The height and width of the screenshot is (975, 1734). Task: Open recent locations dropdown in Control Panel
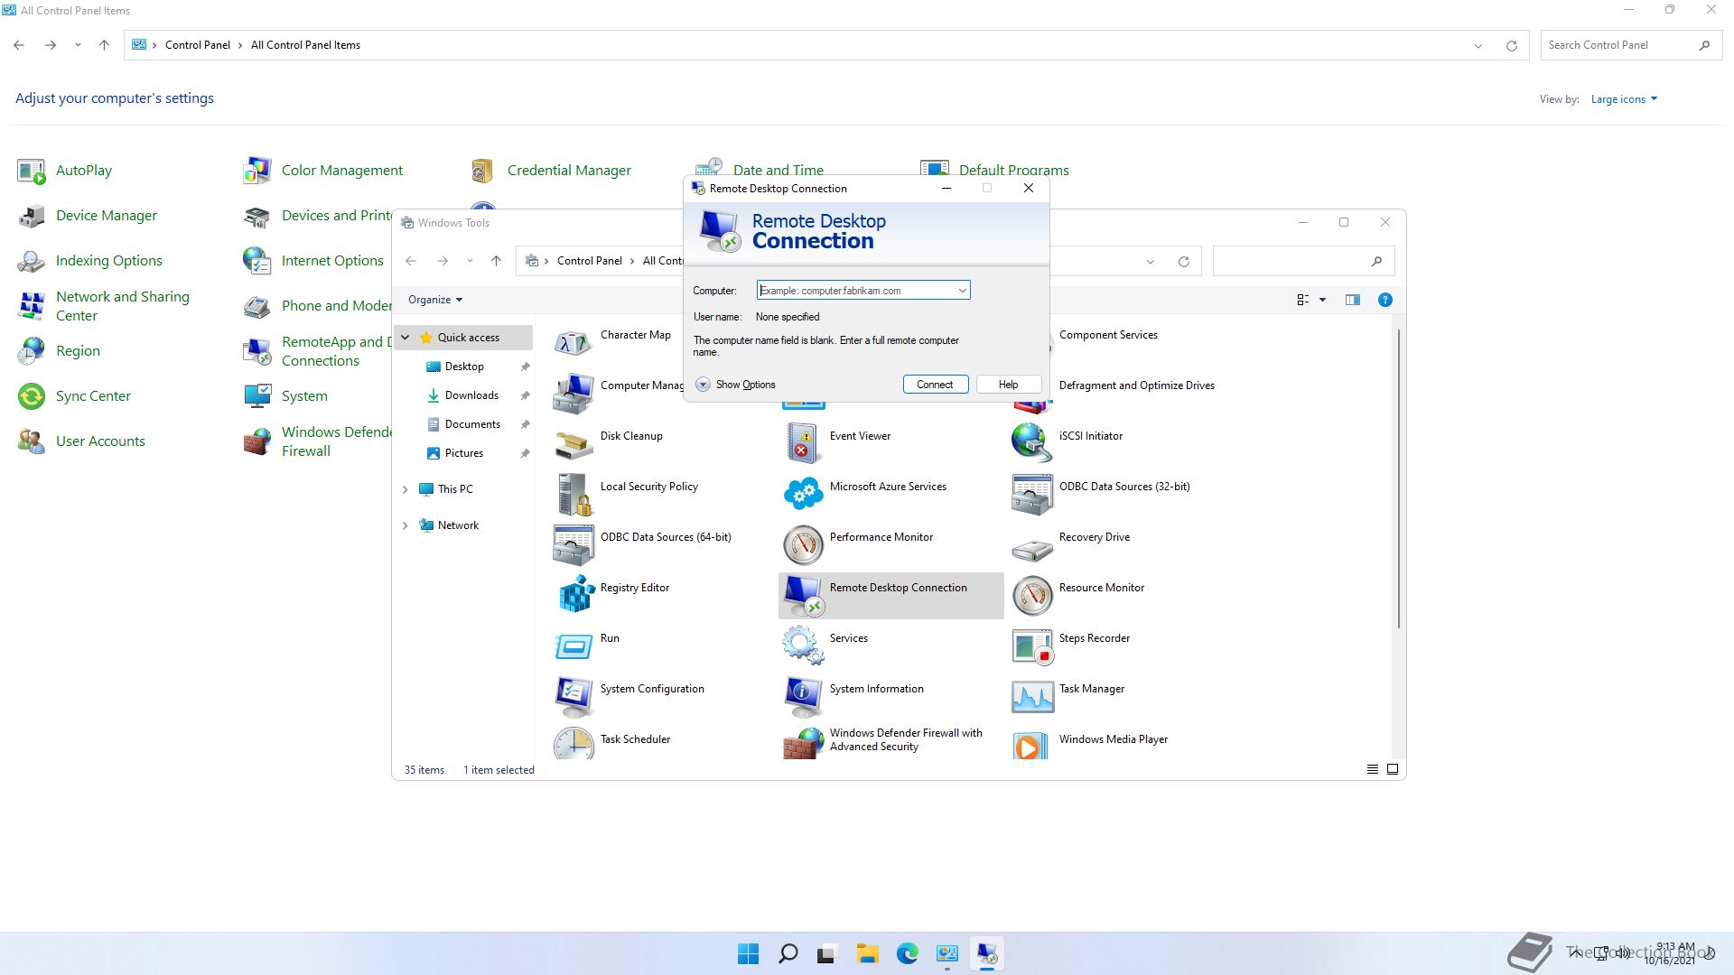(78, 45)
